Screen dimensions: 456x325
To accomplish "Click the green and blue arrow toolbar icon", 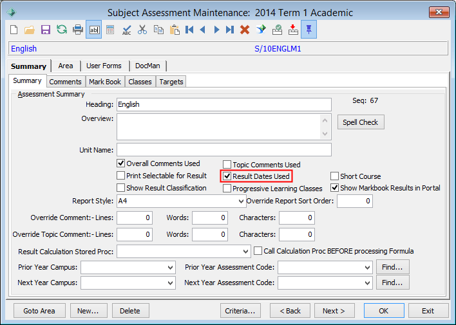I will tap(261, 29).
